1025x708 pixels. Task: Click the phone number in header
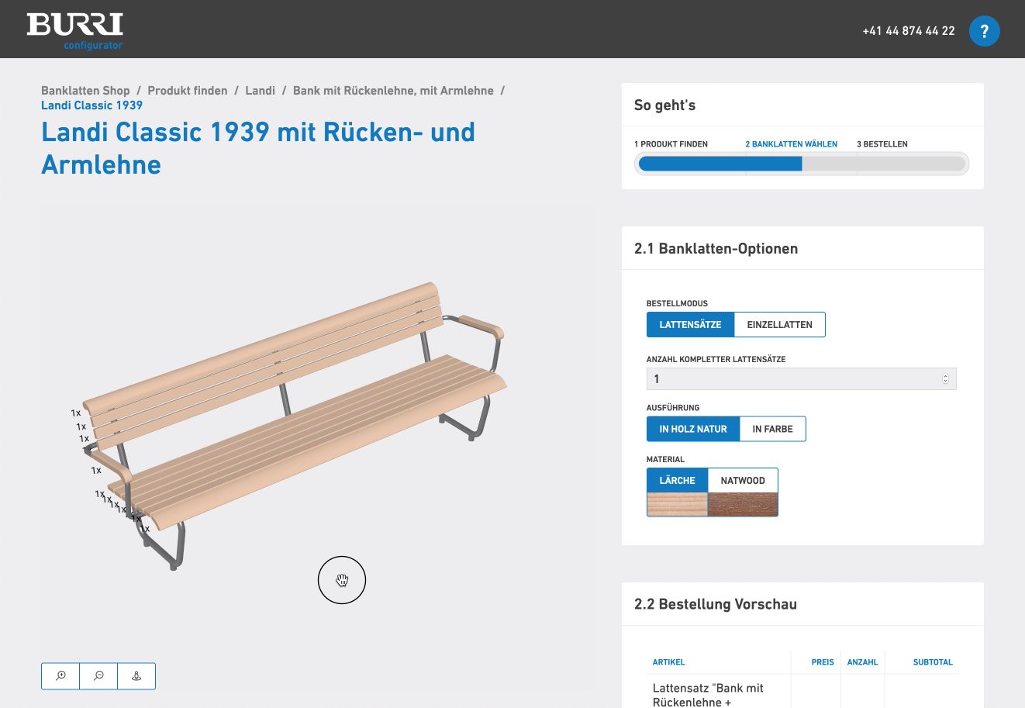click(x=908, y=31)
